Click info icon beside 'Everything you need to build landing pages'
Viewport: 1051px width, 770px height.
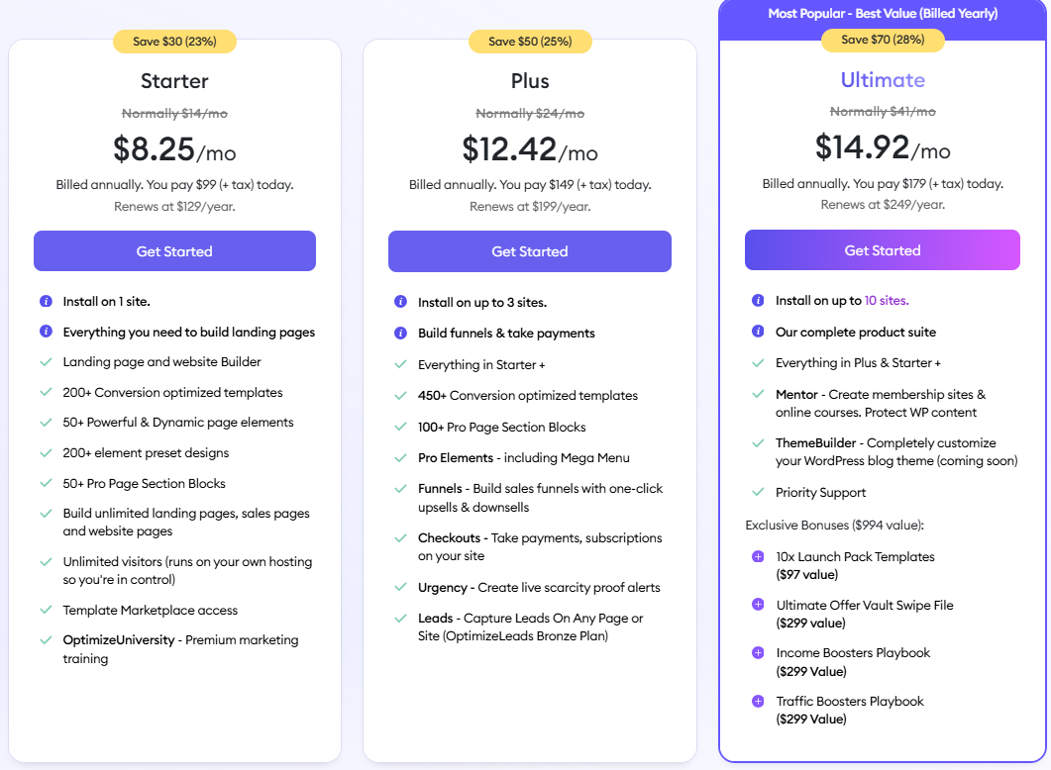47,332
